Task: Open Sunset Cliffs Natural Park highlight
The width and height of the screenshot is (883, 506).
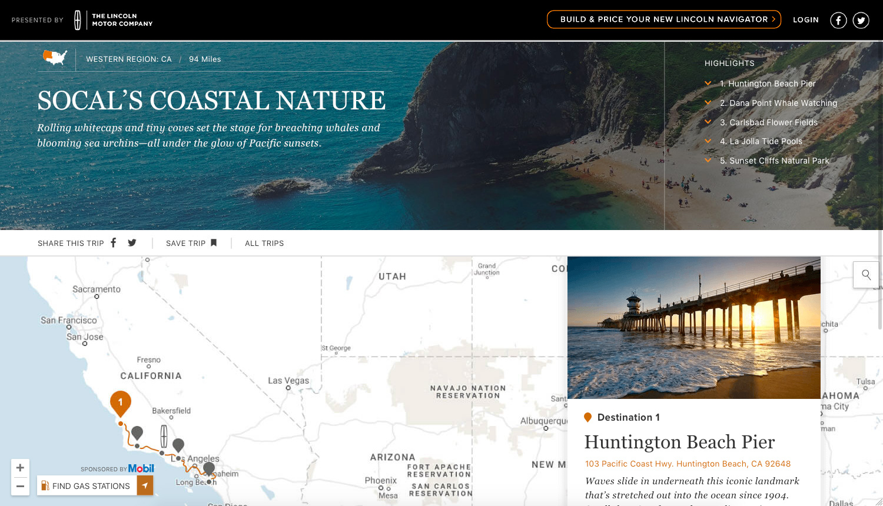Action: (x=774, y=161)
